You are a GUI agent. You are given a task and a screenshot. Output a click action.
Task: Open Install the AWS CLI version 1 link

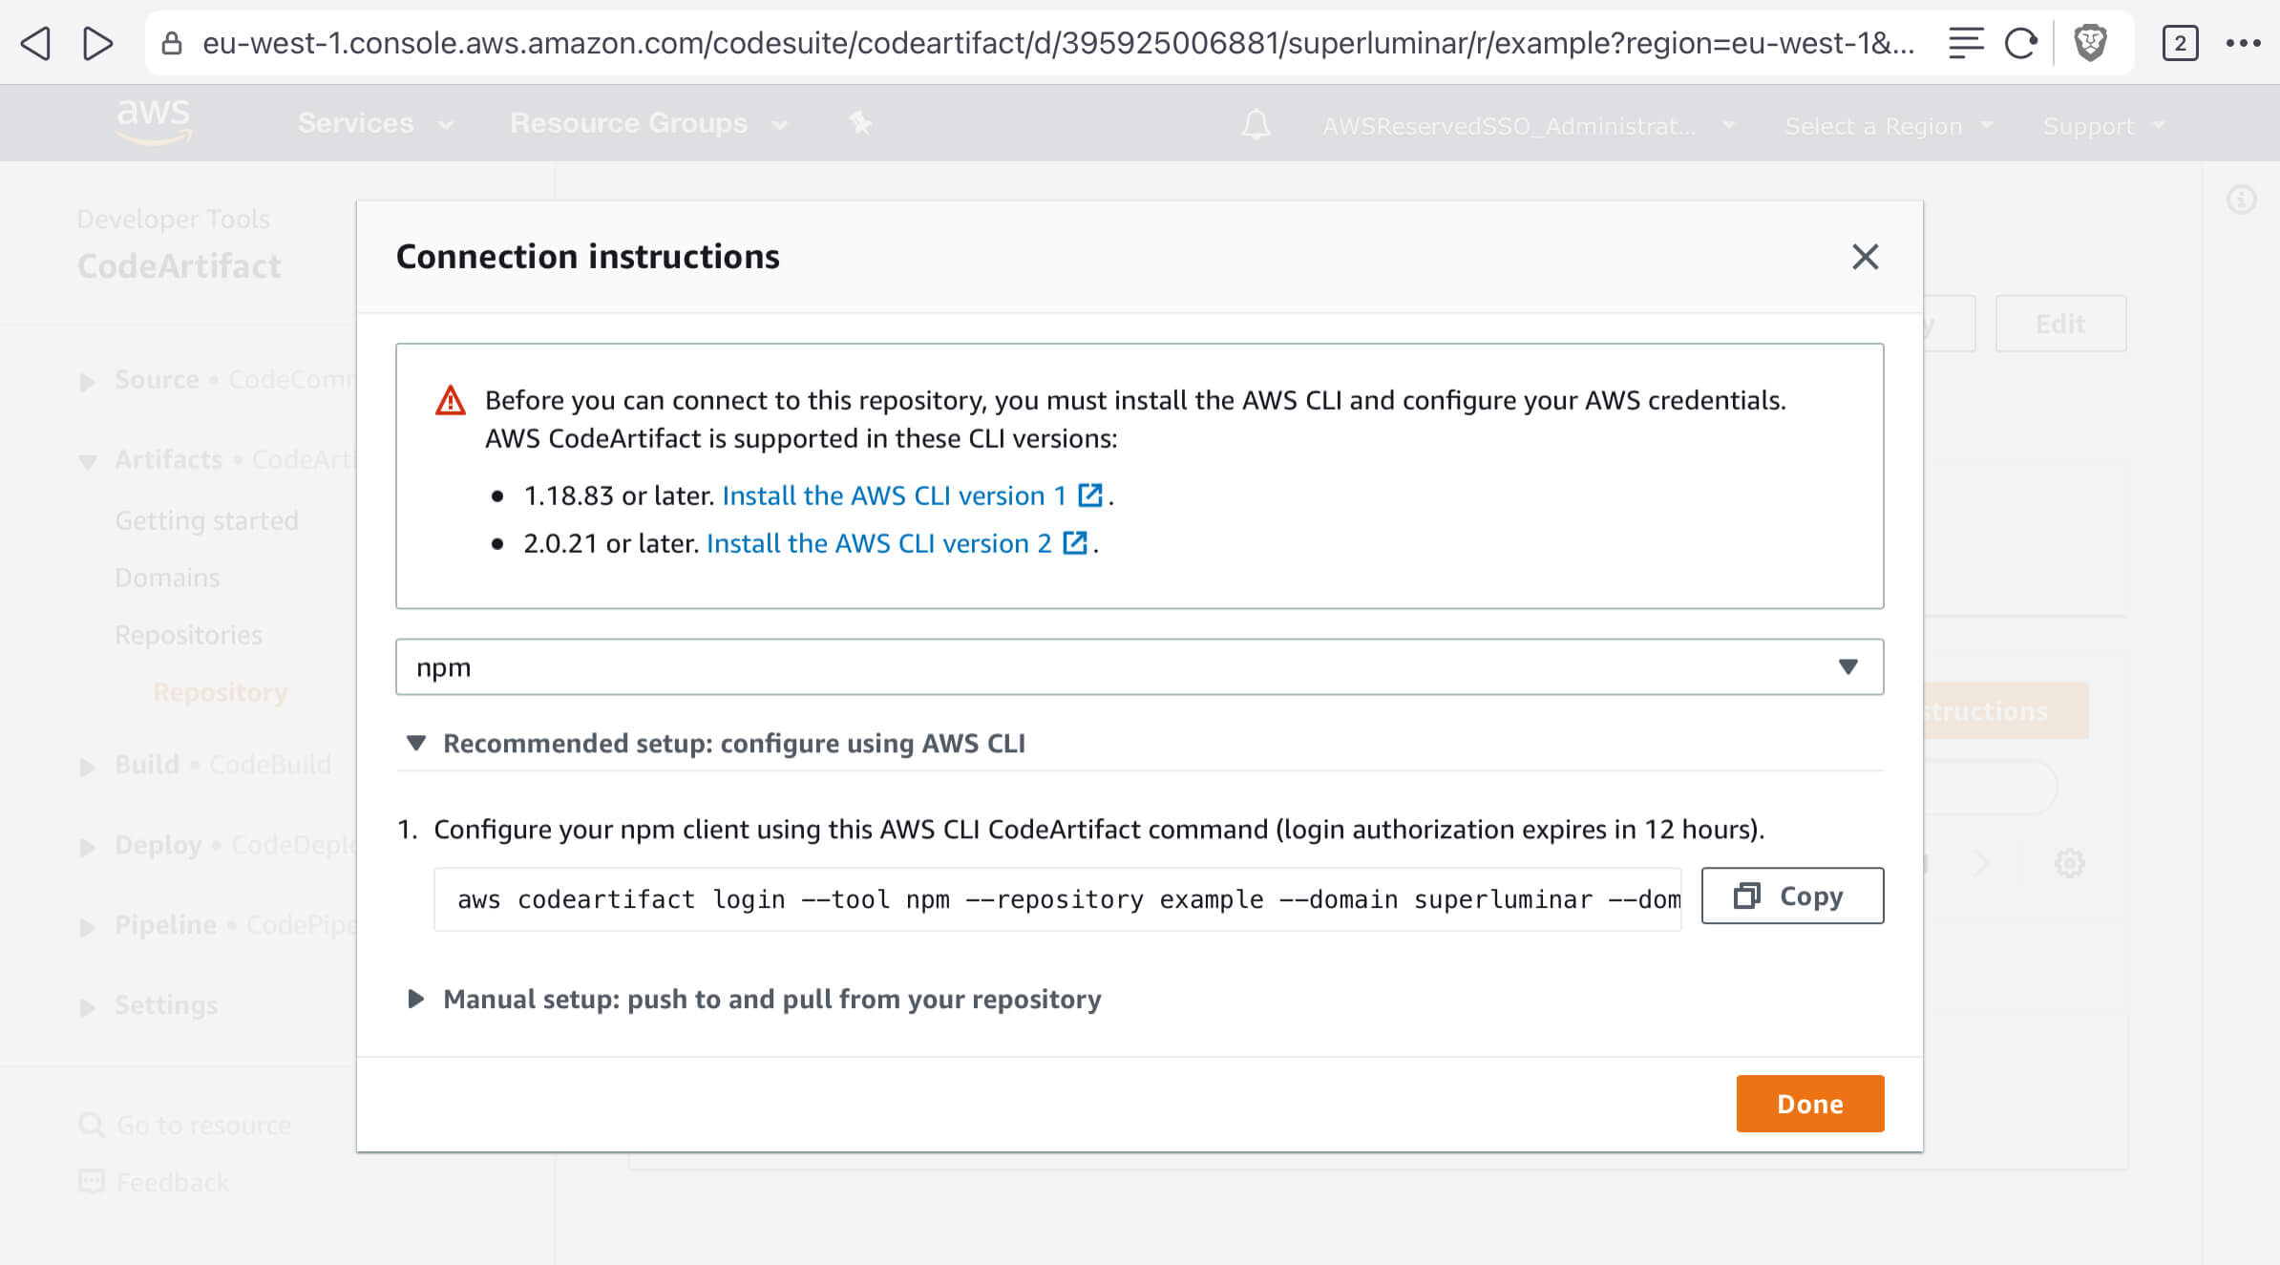(x=894, y=495)
